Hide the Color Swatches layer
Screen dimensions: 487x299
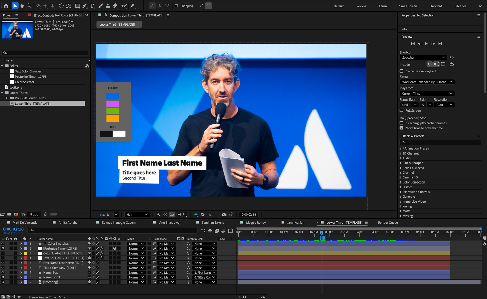tap(3, 243)
